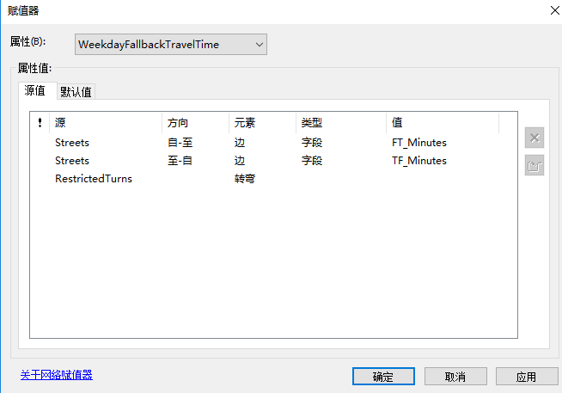The image size is (562, 393).
Task: Select the RestrictedTurns row
Action: 273,179
